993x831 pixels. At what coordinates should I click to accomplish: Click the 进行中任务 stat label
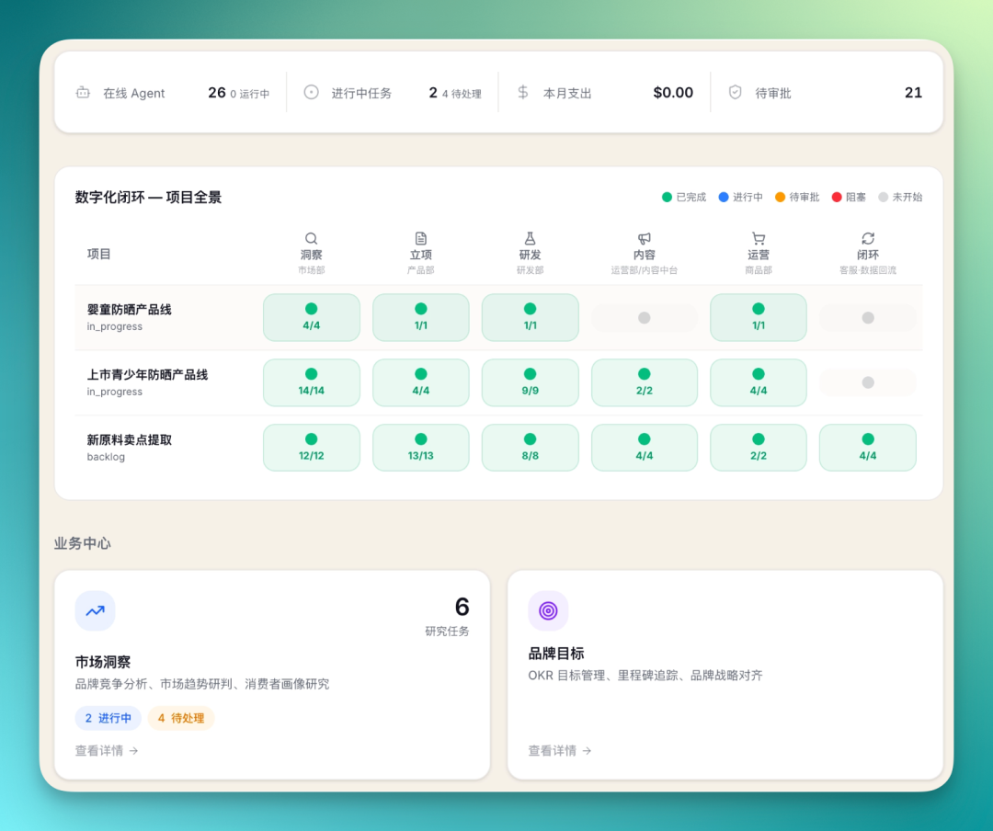(361, 93)
